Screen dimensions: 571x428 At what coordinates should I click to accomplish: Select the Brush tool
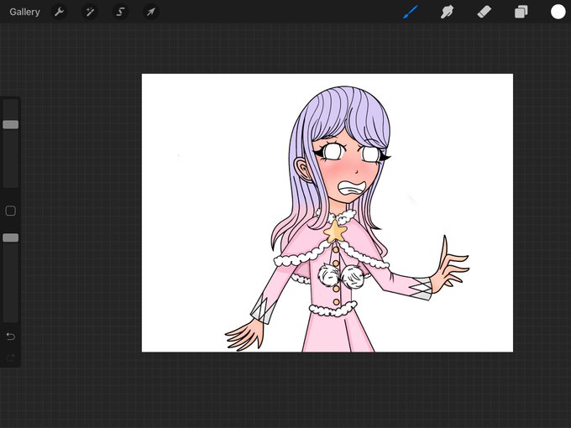411,12
